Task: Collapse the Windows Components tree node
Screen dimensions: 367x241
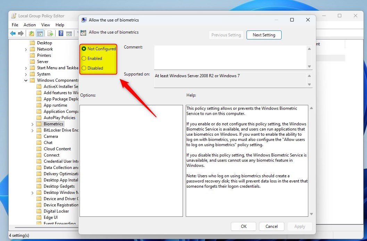Action: [x=26, y=80]
